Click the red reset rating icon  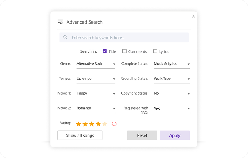click(114, 124)
